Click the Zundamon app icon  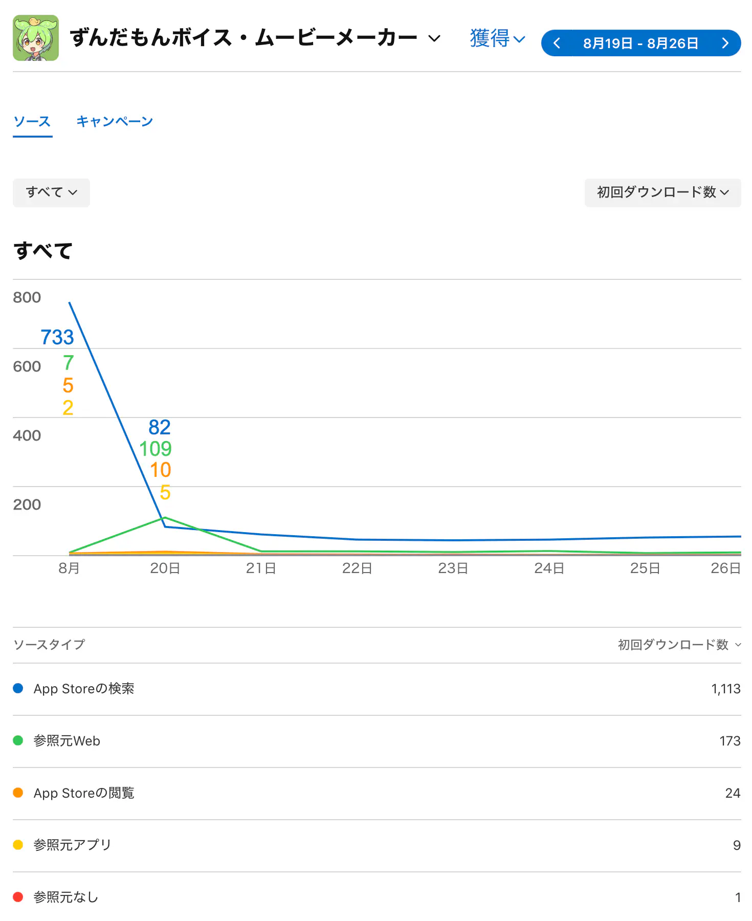[x=36, y=38]
